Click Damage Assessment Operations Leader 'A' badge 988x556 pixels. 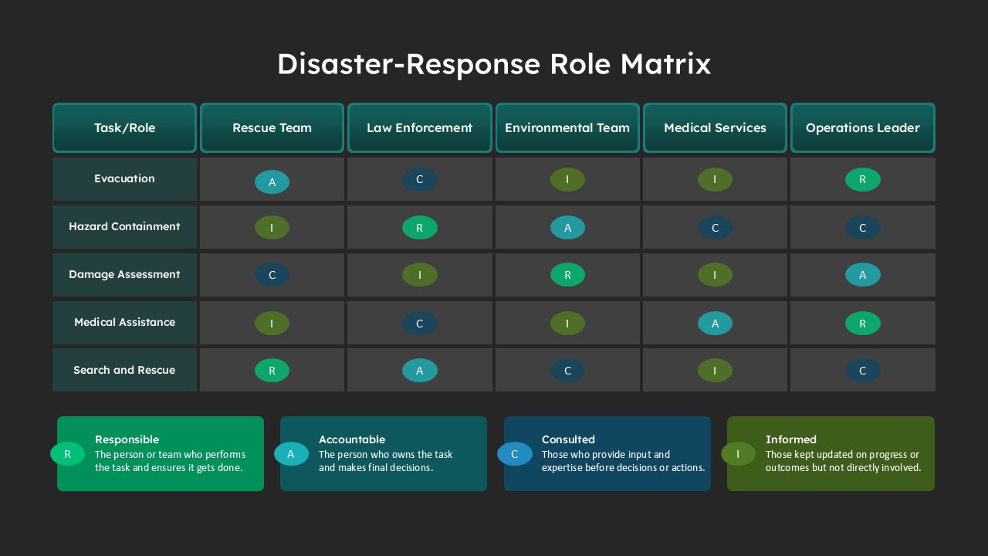863,275
